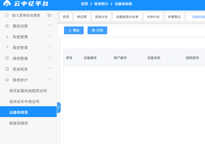Click the search magnifier icon in sidebar
Screen dimensions: 205x144
tap(7, 15)
